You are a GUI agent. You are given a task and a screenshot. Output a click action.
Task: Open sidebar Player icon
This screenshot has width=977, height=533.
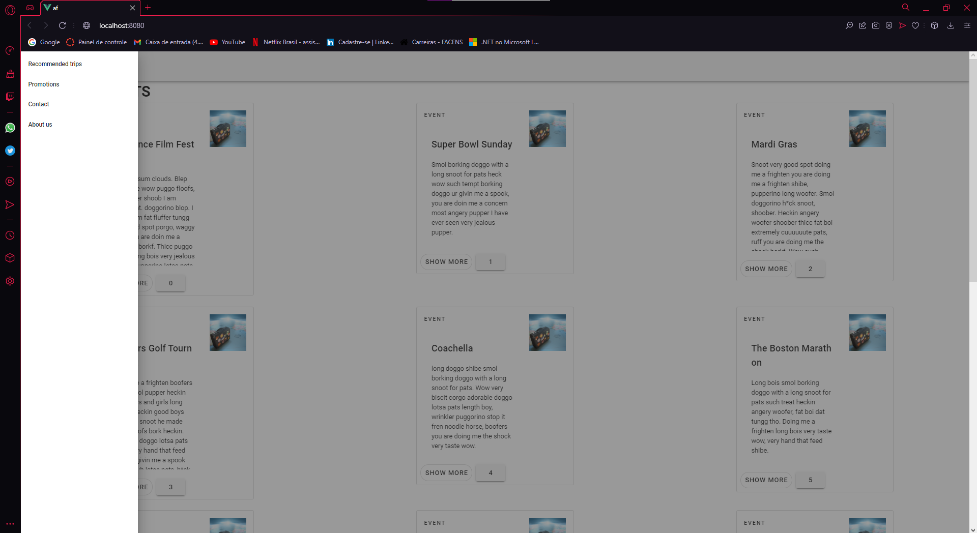coord(10,182)
